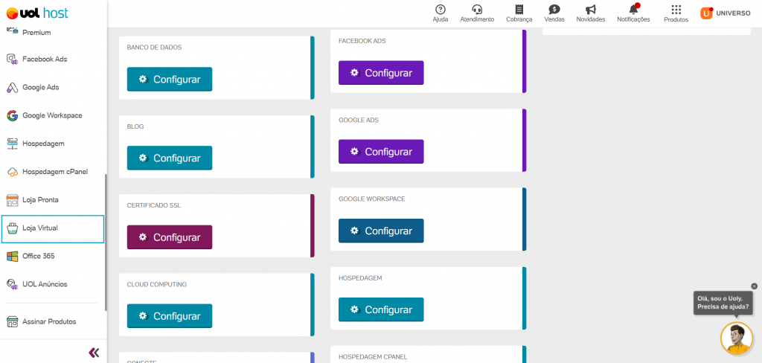This screenshot has height=363, width=762.
Task: Click the Hospedagem sidebar icon
Action: (x=12, y=144)
